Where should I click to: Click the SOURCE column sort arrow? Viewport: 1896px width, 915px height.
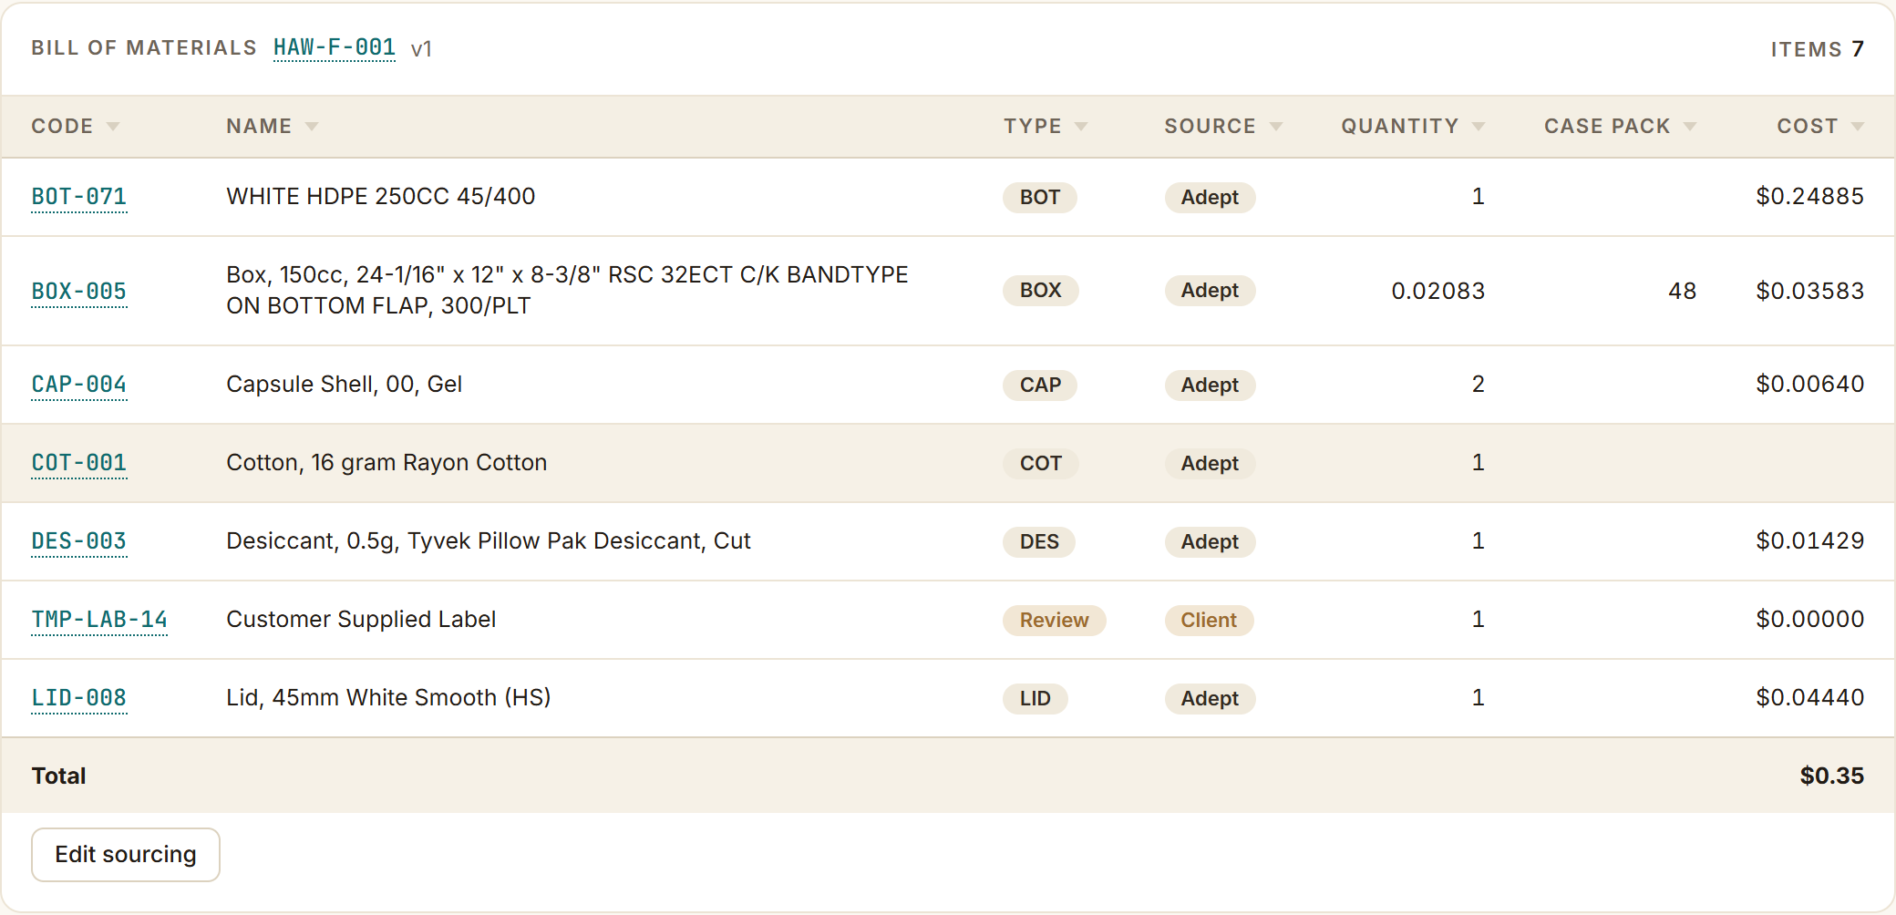coord(1276,127)
